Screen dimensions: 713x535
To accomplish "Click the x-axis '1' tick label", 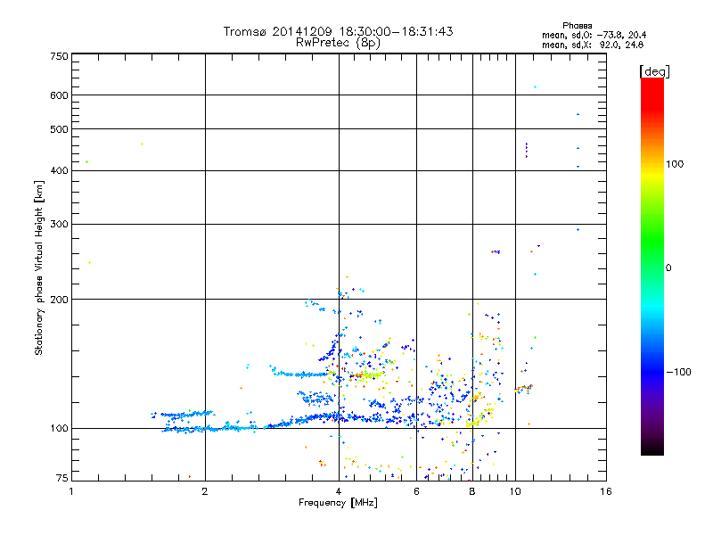I will 71,491.
